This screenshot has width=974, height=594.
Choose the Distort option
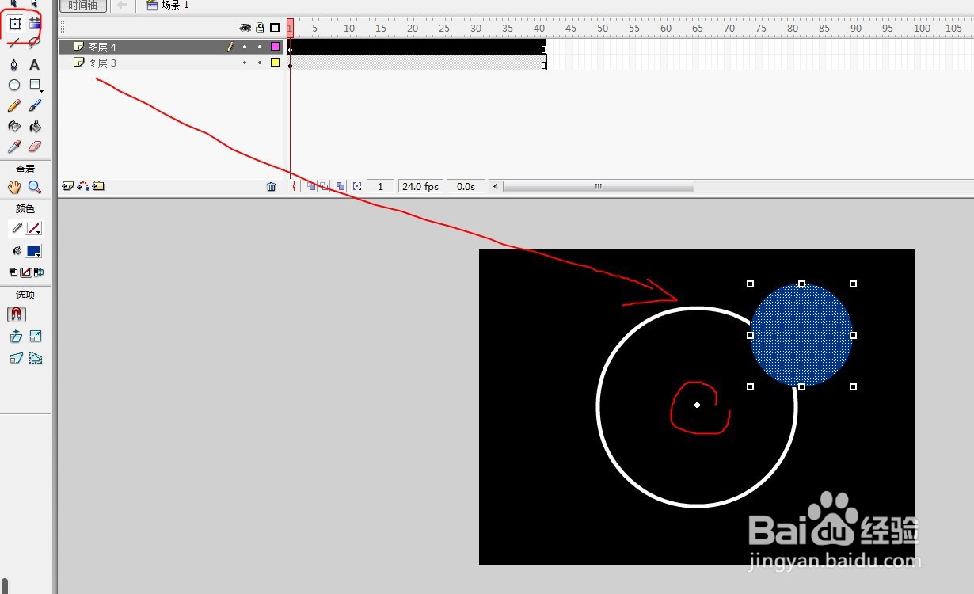point(15,358)
